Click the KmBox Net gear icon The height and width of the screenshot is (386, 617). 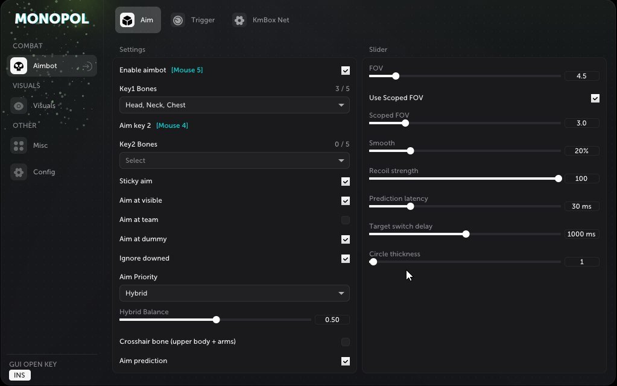point(239,20)
